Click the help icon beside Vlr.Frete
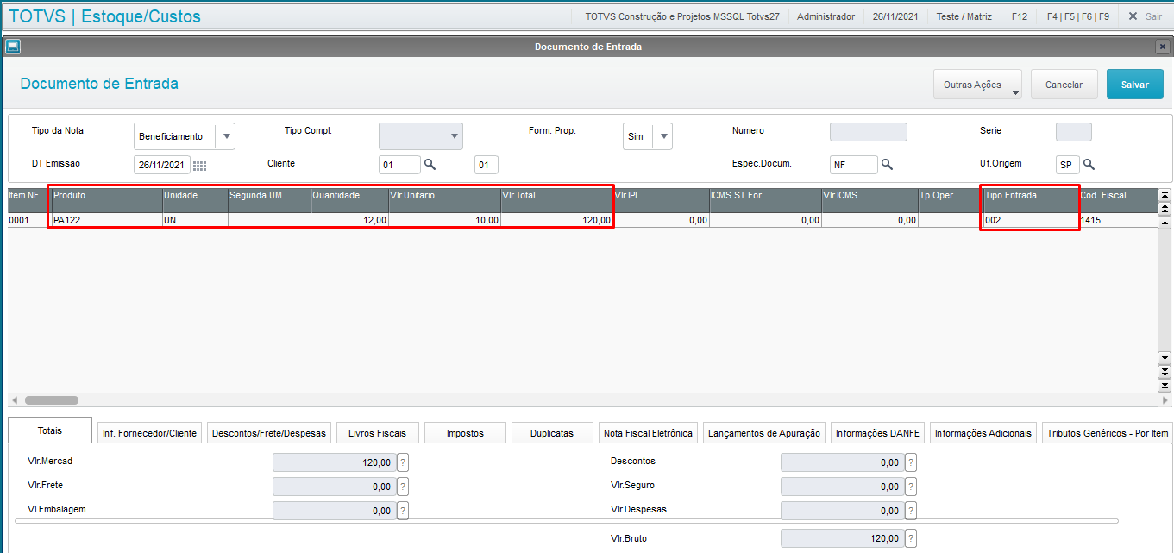The width and height of the screenshot is (1174, 553). point(403,487)
